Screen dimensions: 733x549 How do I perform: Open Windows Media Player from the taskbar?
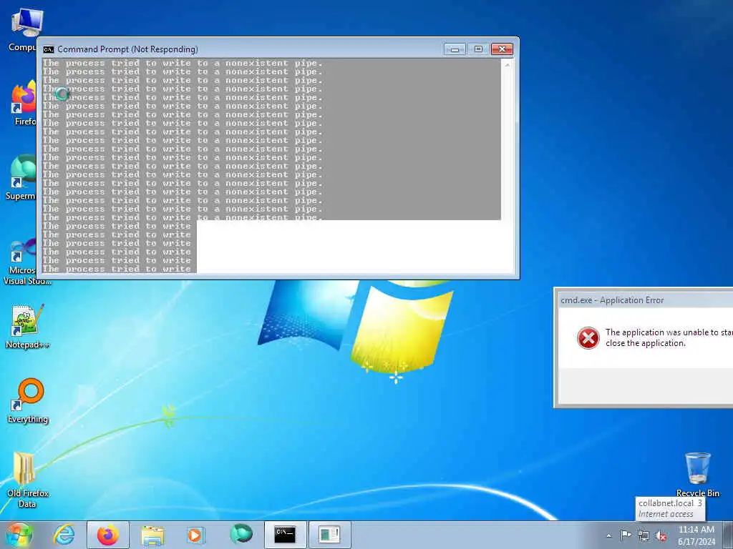point(195,535)
